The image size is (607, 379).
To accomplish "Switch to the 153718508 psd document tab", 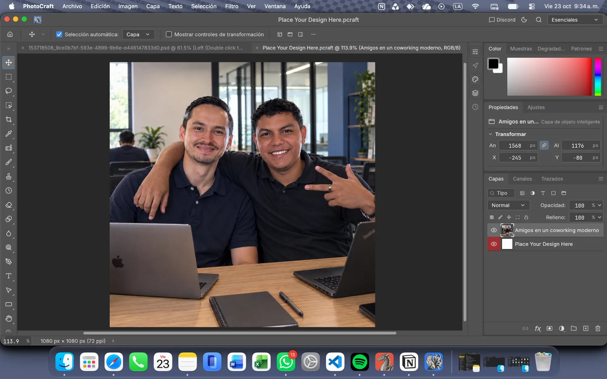I will tap(135, 48).
